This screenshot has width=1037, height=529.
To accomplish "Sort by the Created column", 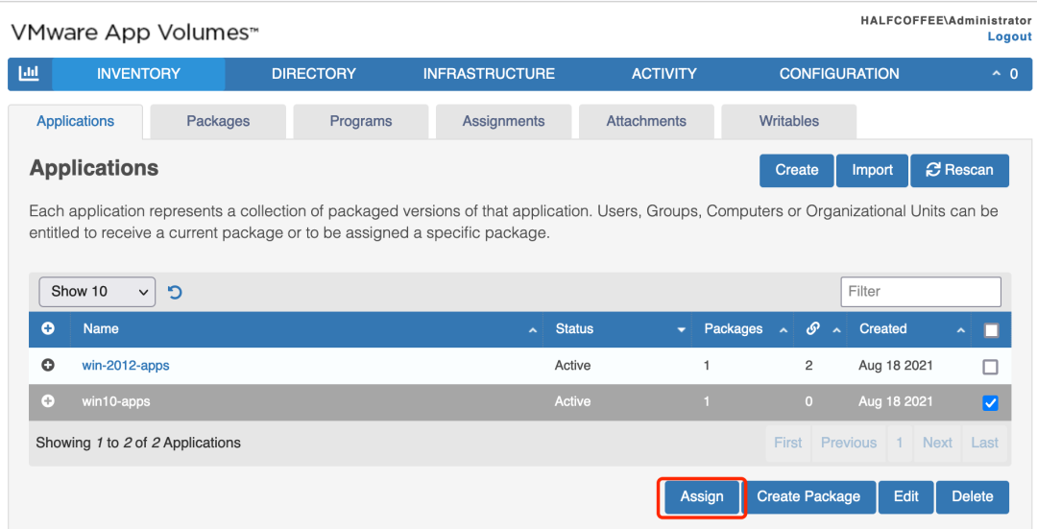I will (909, 328).
